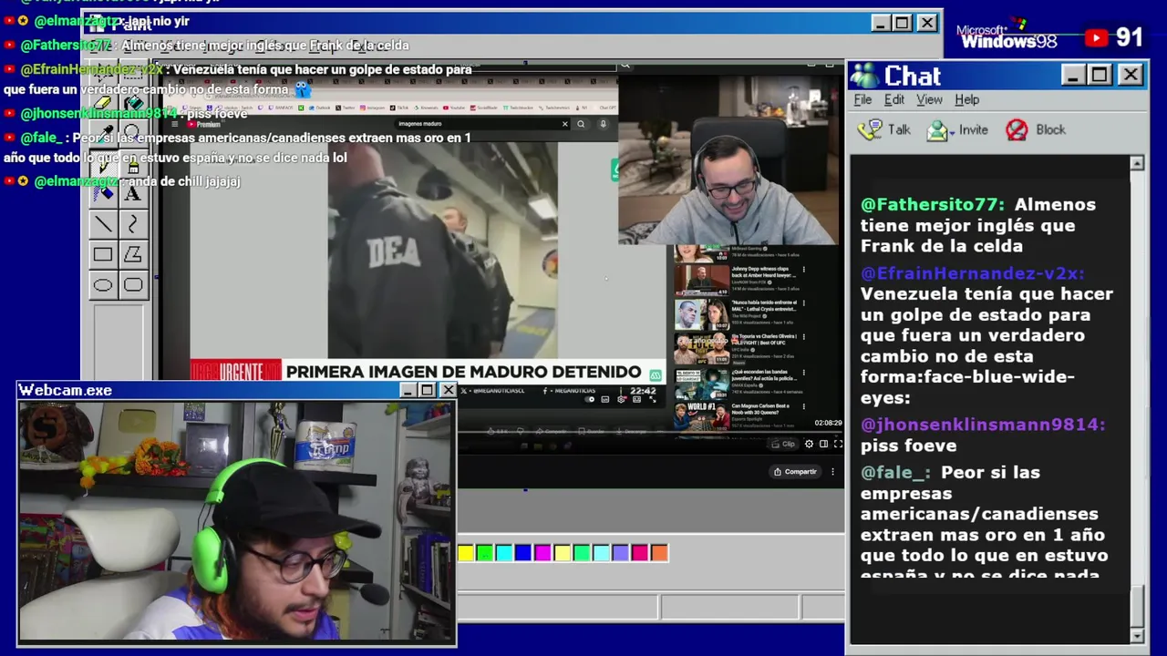This screenshot has width=1167, height=656.
Task: Pick the bright green color swatch
Action: [485, 552]
